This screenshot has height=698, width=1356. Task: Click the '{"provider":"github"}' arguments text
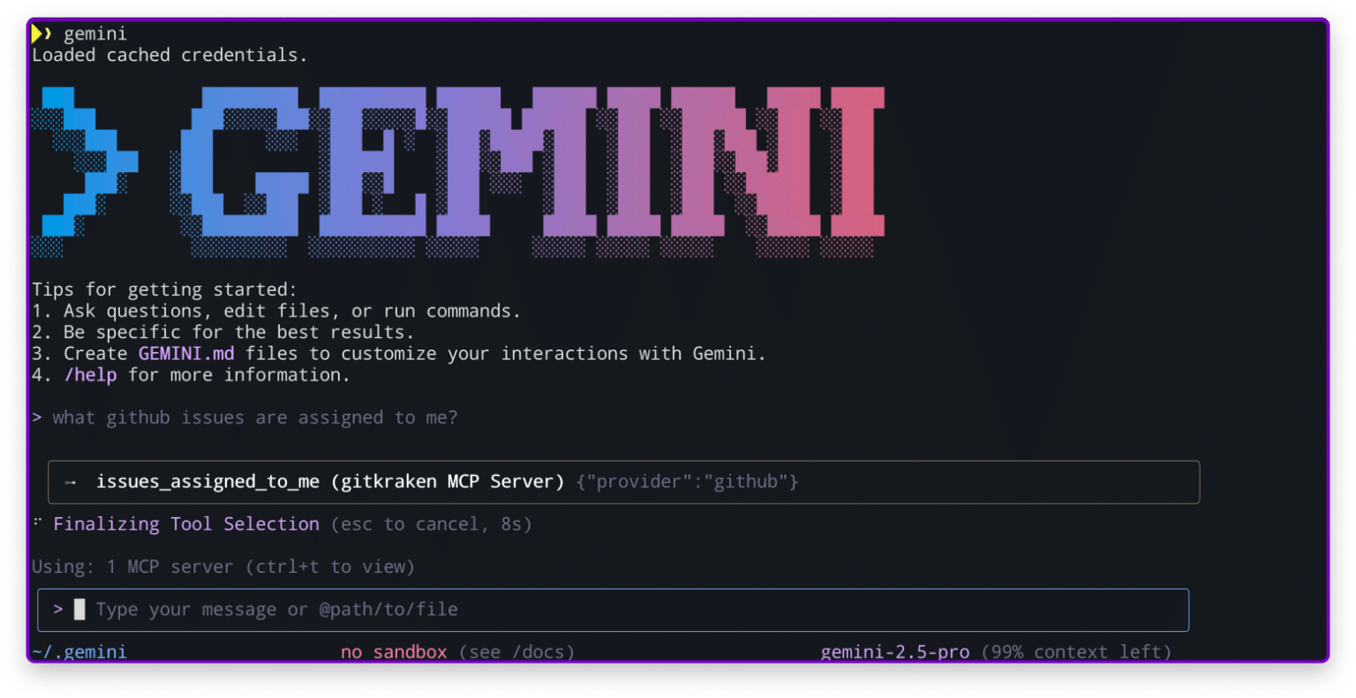point(688,482)
